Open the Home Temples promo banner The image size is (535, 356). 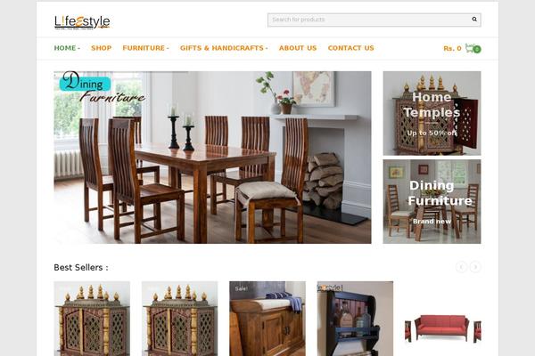[x=432, y=113]
